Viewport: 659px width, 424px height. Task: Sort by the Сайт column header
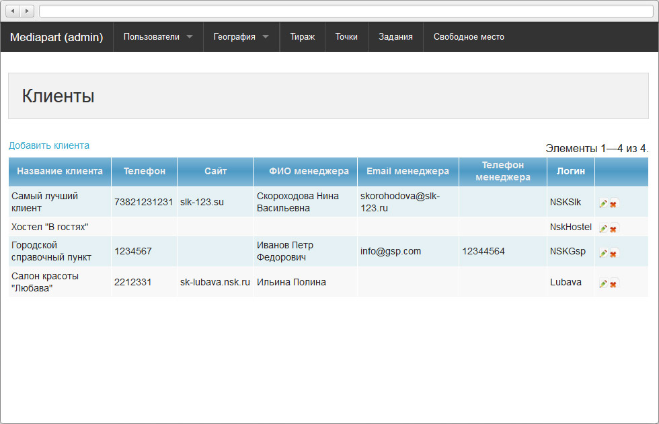pos(216,171)
